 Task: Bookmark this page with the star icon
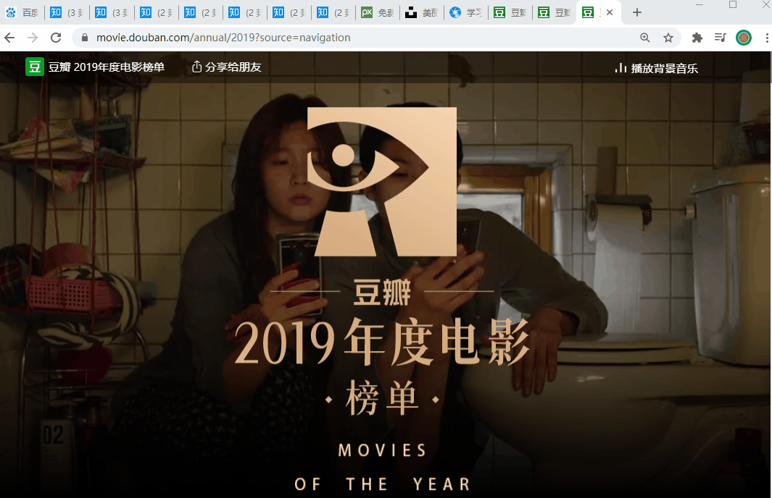(x=668, y=38)
